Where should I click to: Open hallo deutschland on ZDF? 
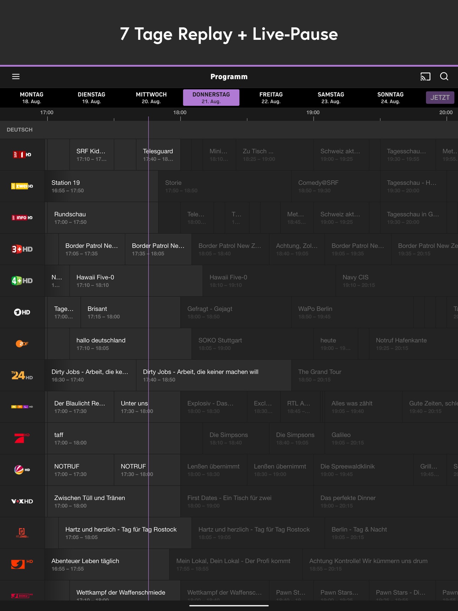click(x=130, y=344)
